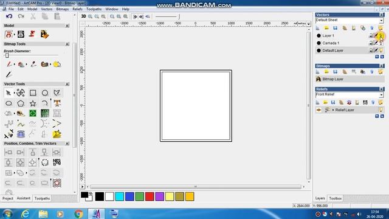Open the File menu
This screenshot has width=389, height=219.
[11, 9]
